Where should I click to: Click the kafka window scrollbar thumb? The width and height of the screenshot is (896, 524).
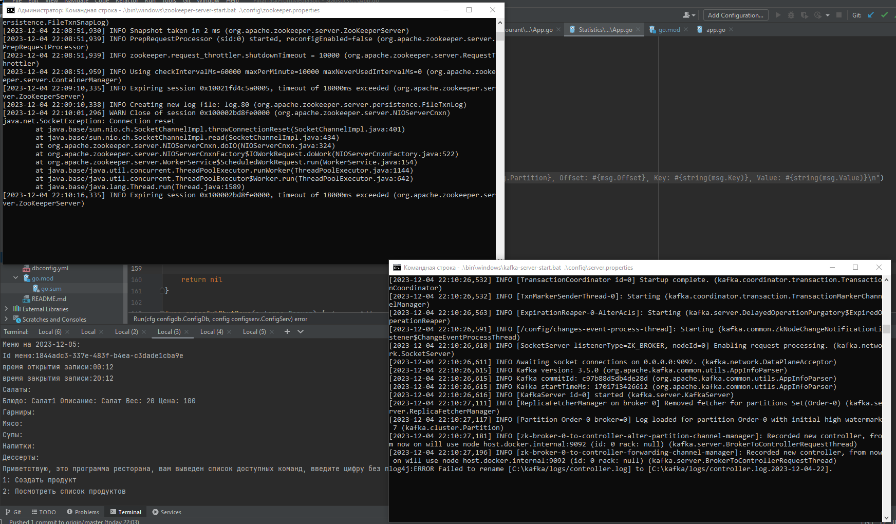pyautogui.click(x=886, y=329)
